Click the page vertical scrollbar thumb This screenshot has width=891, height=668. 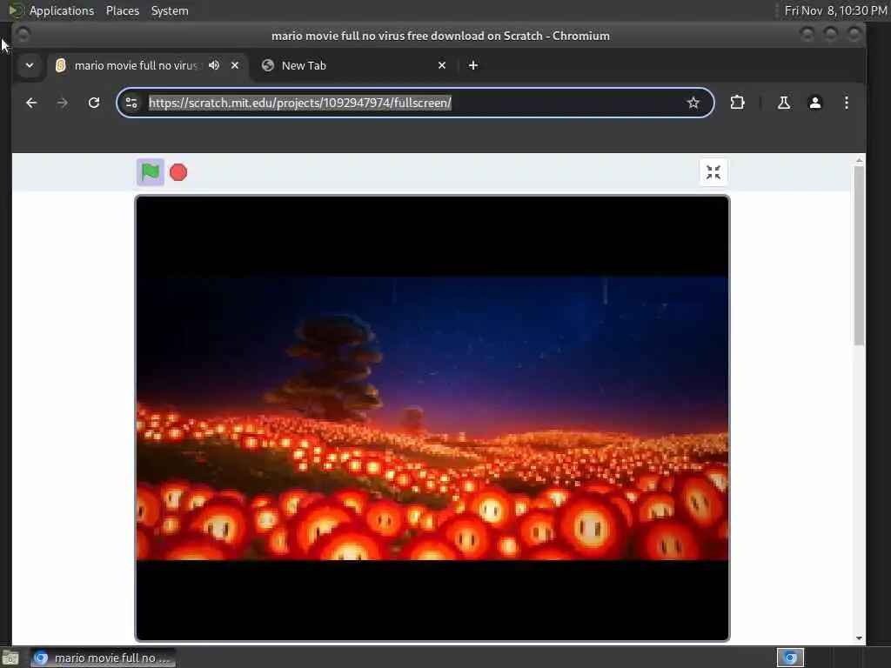pyautogui.click(x=859, y=256)
